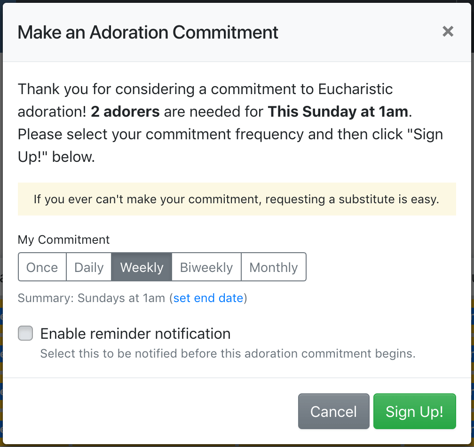Click the yellow substitute notice banner
This screenshot has height=447, width=474.
(237, 199)
